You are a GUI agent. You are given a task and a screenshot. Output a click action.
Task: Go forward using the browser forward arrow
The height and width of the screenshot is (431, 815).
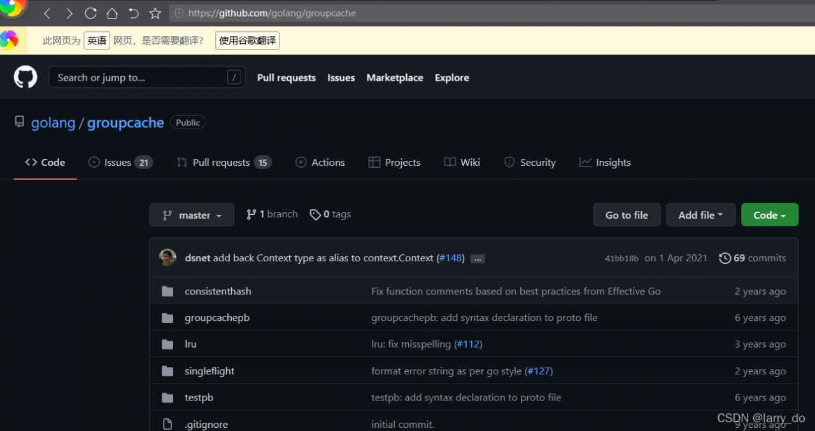[69, 13]
